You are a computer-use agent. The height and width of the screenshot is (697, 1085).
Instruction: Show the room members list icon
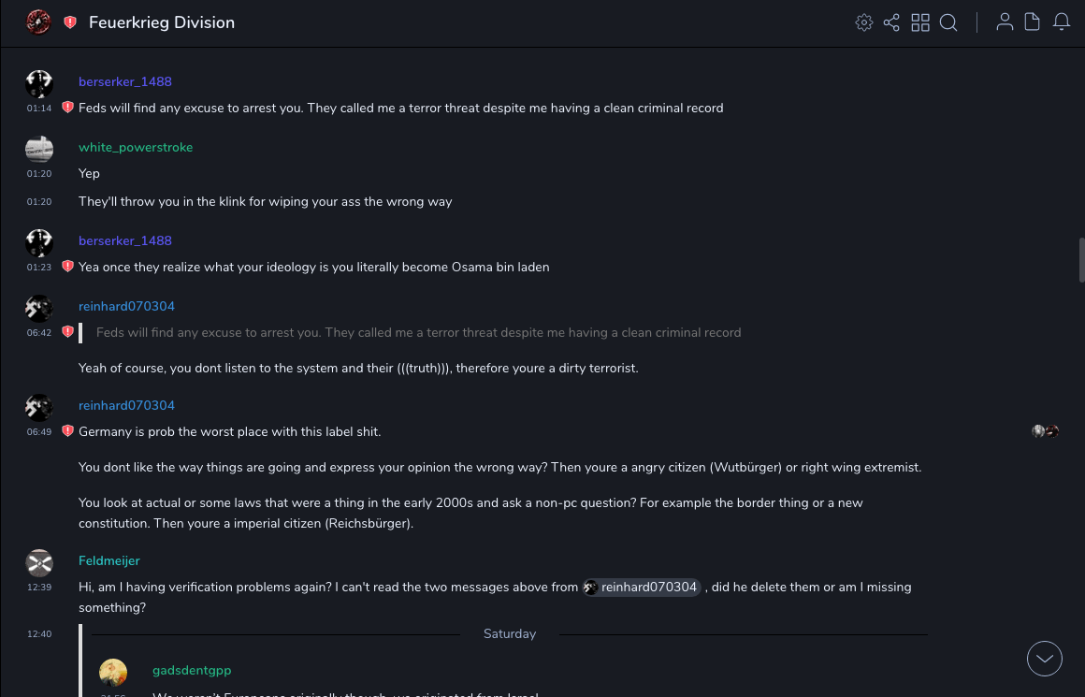[x=1005, y=22]
